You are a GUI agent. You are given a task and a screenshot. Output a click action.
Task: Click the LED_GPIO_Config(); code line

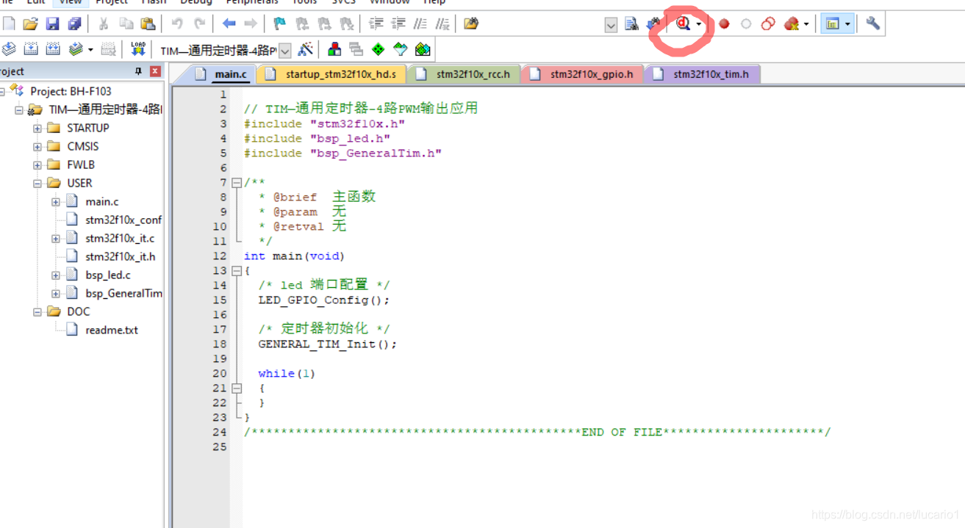pyautogui.click(x=323, y=300)
